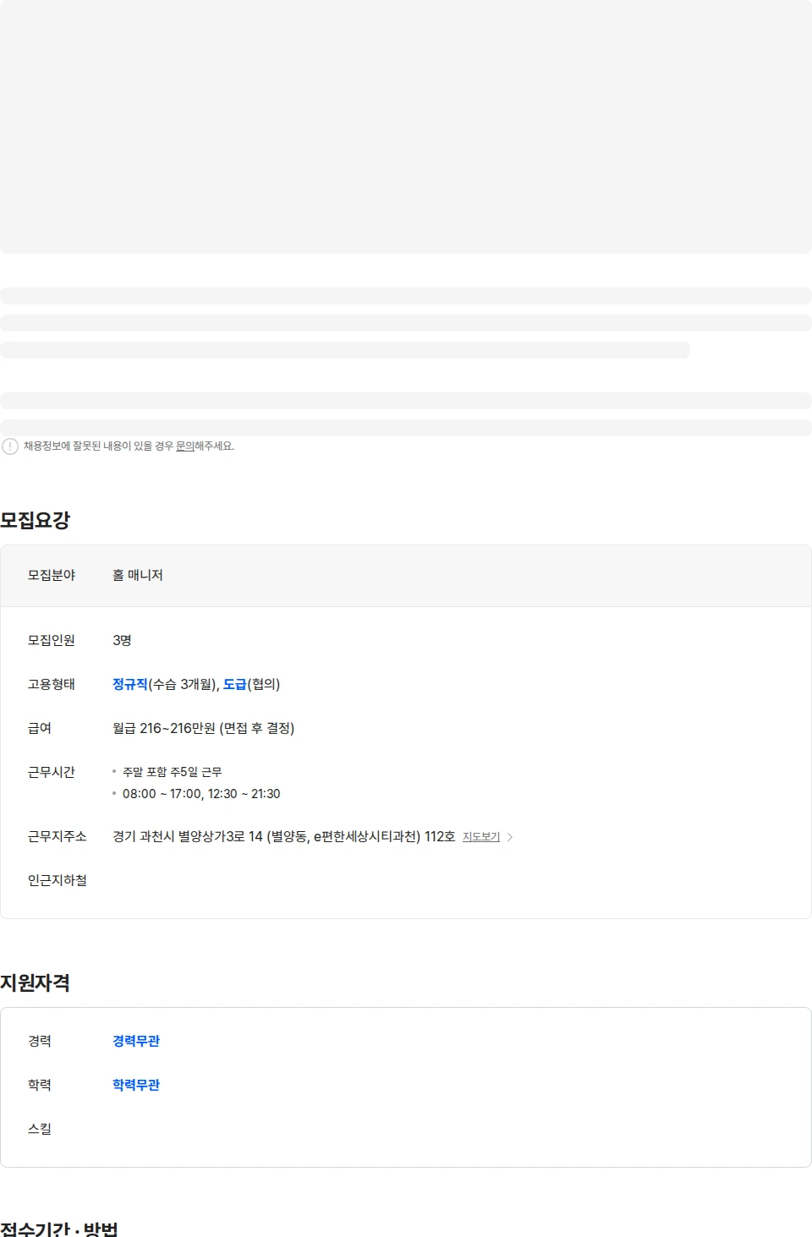Click the 지원자격 heading
This screenshot has width=812, height=1237.
(x=35, y=982)
